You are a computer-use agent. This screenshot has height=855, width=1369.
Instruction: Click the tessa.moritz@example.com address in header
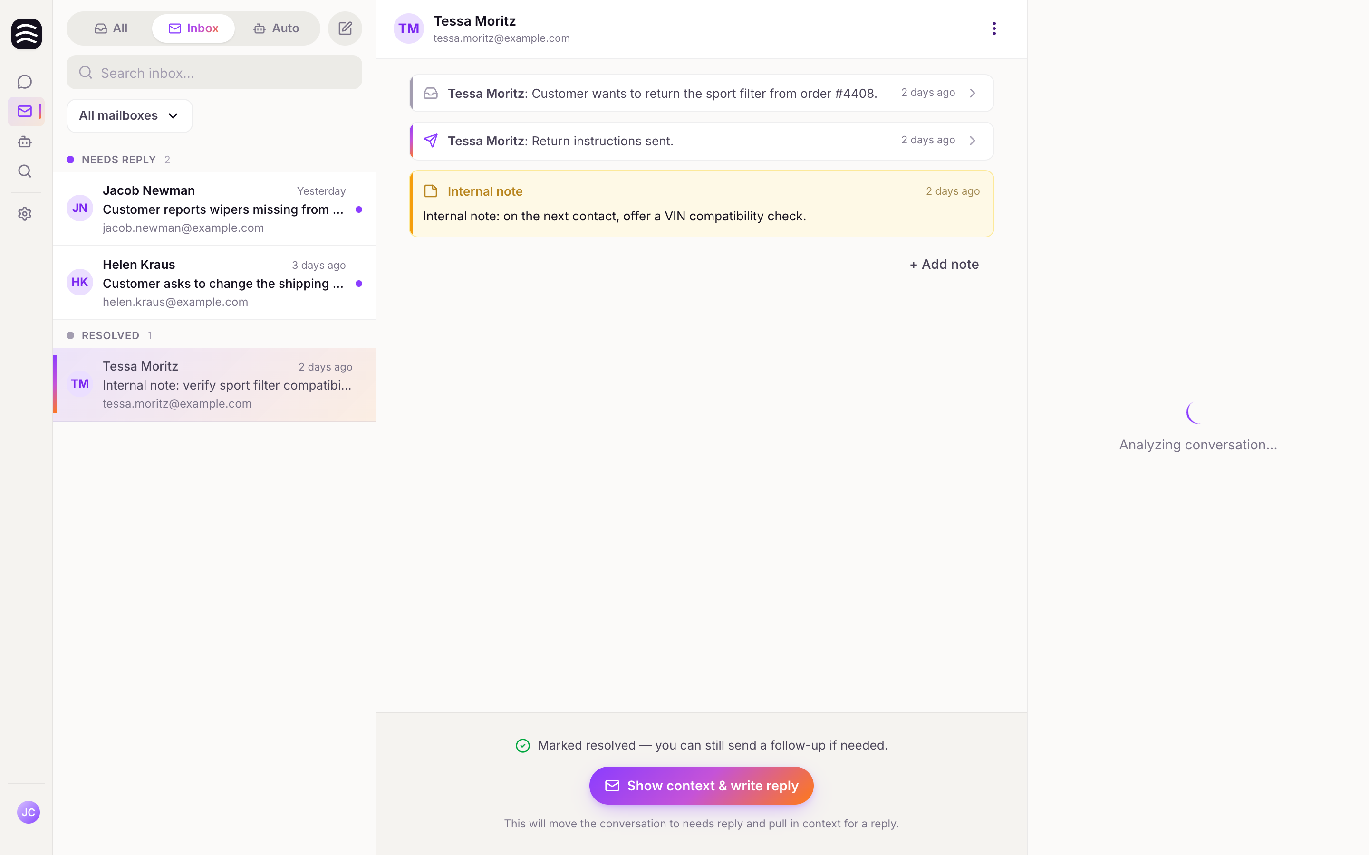501,38
